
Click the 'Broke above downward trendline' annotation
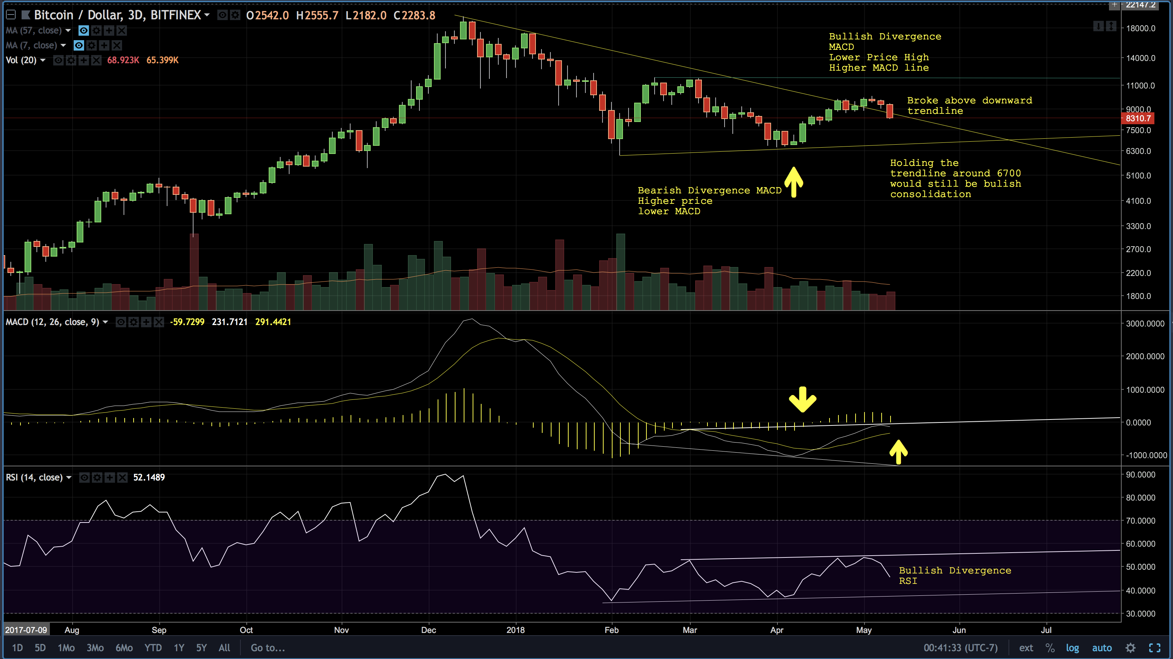(969, 106)
